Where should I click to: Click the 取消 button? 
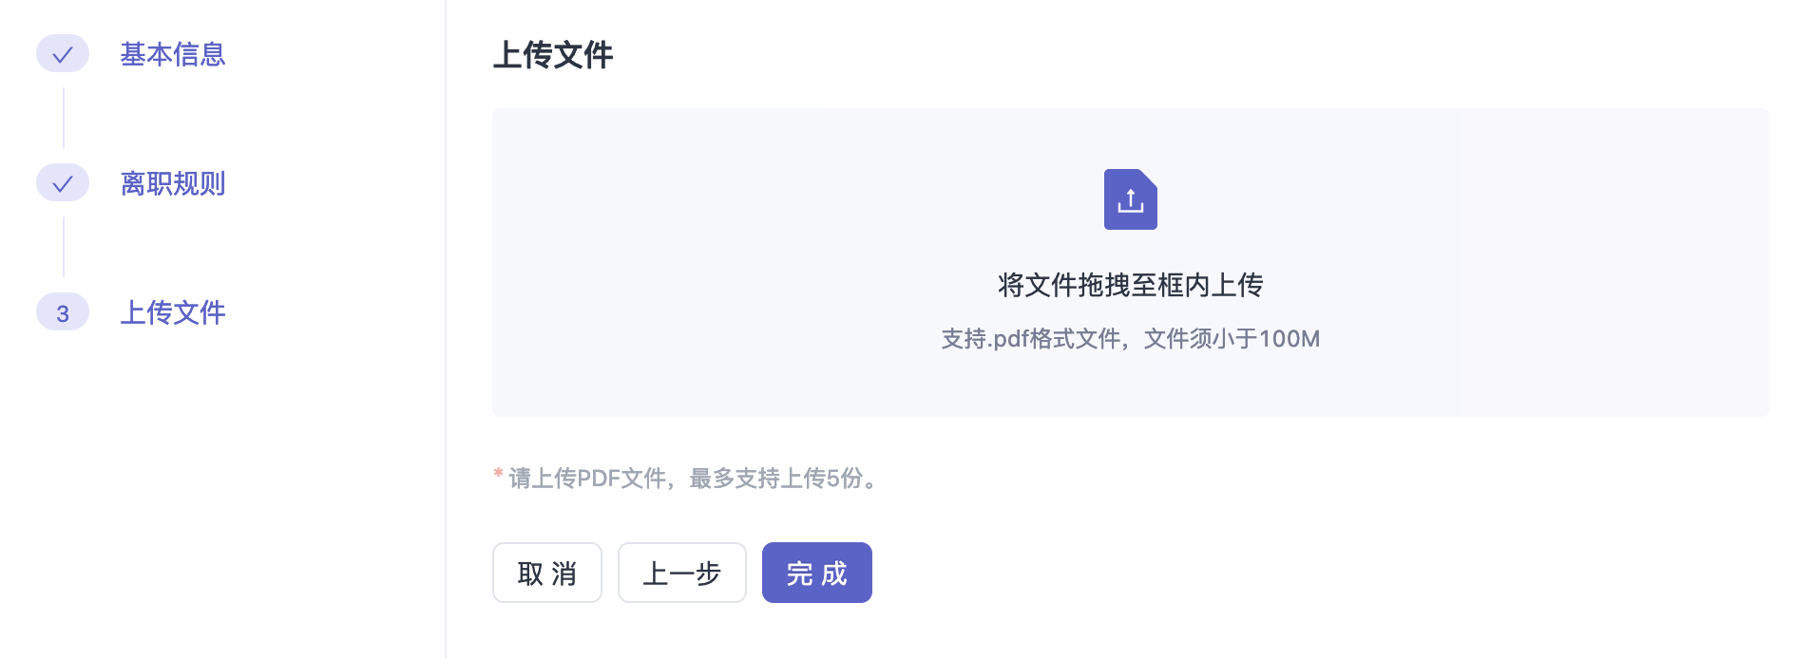tap(547, 573)
